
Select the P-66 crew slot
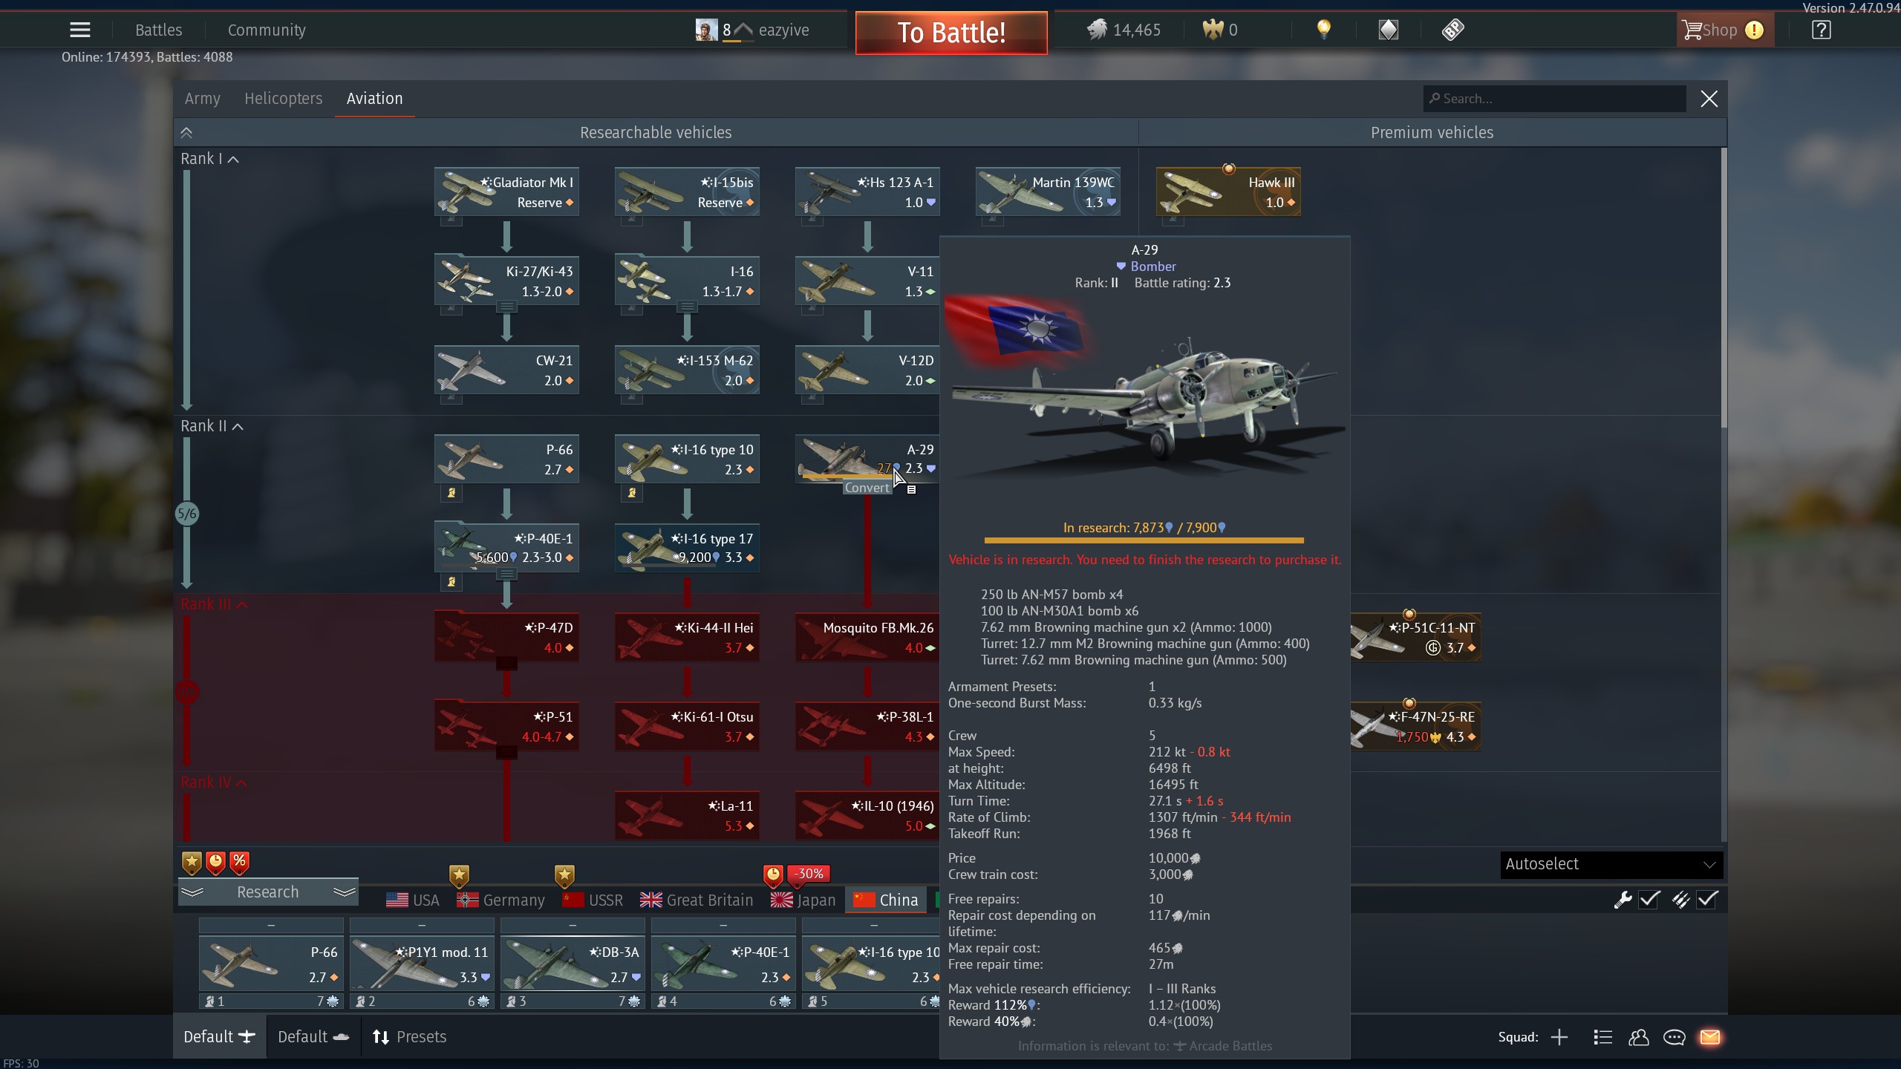tap(271, 964)
